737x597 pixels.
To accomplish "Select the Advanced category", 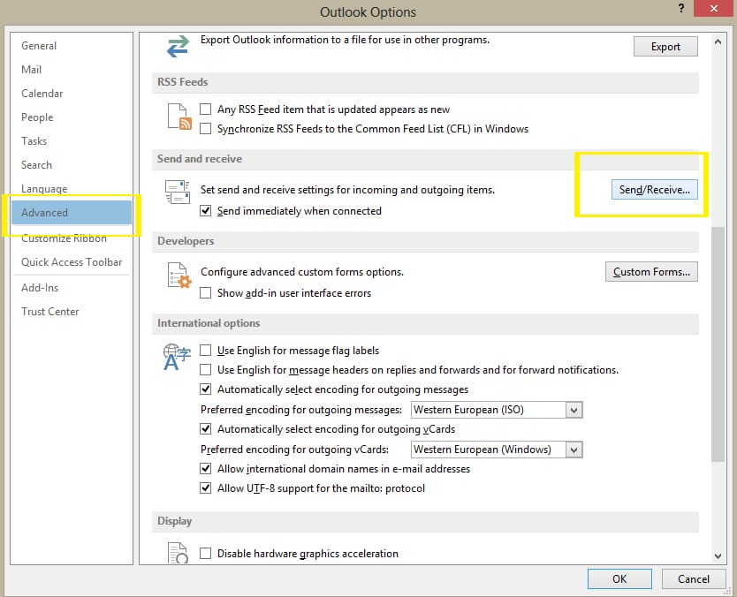I will [72, 213].
